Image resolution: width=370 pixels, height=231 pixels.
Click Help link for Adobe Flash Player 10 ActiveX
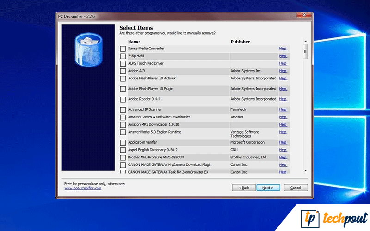pyautogui.click(x=283, y=79)
